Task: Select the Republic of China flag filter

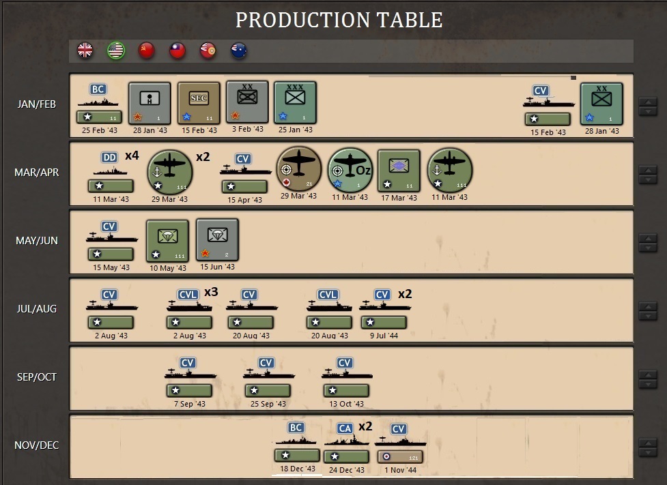Action: (x=178, y=50)
